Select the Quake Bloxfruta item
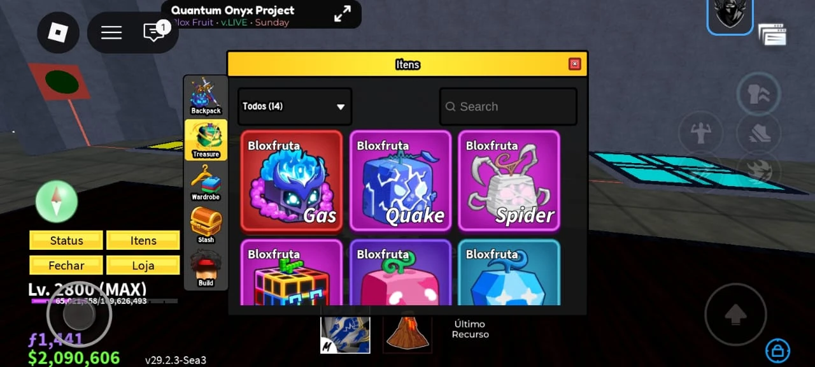This screenshot has height=367, width=815. tap(400, 181)
